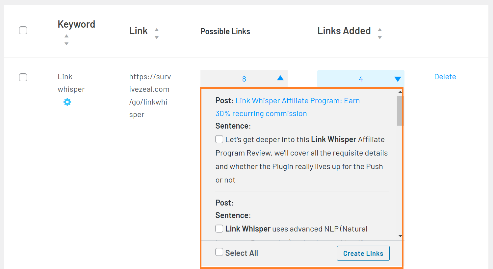The image size is (493, 269).
Task: Click the suggestions popup scrollbar thumb
Action: pos(400,110)
